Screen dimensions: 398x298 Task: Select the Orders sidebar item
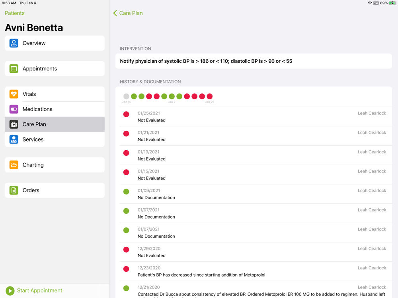click(x=55, y=190)
